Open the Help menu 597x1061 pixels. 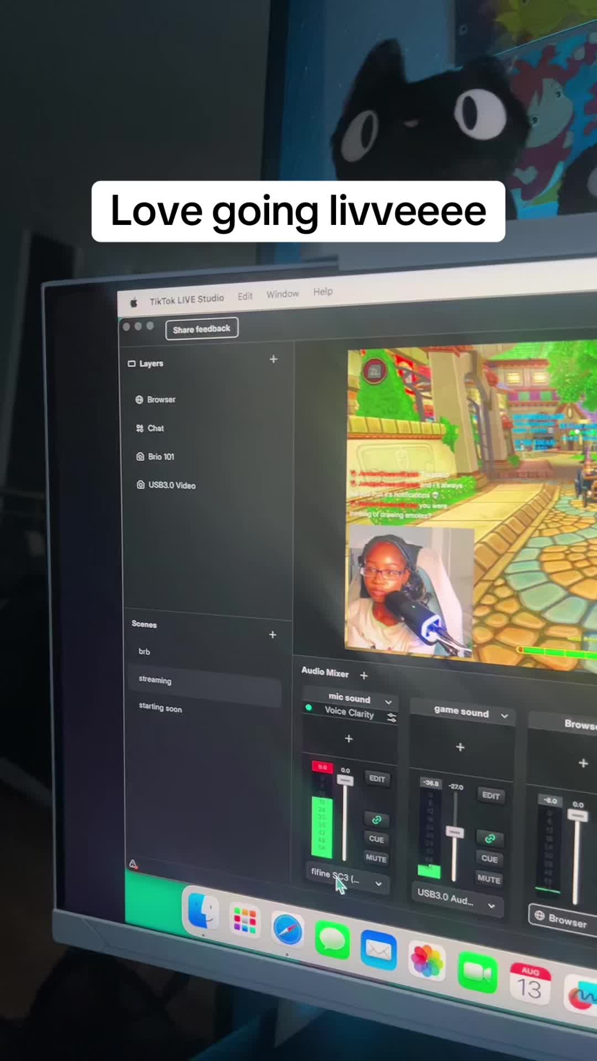(x=323, y=291)
